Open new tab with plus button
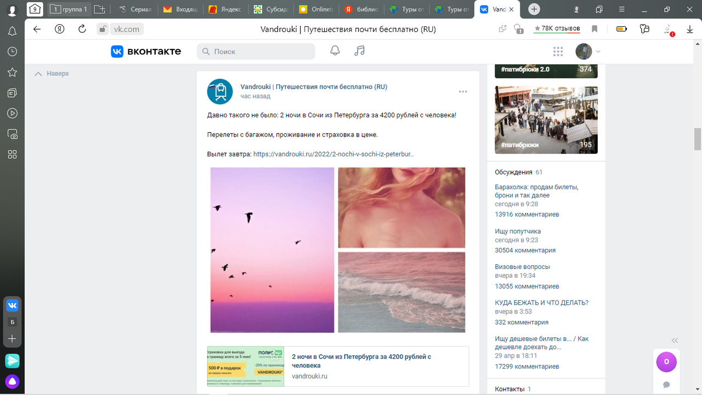Screen dimensions: 702x395 tap(534, 9)
